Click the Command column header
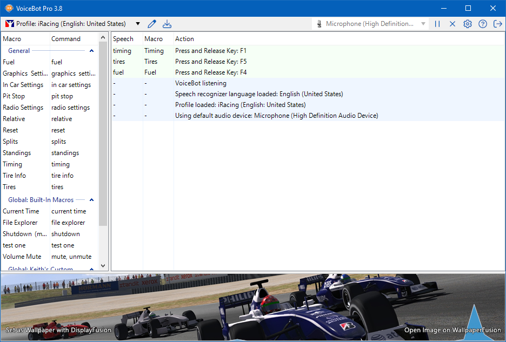The height and width of the screenshot is (342, 506). coord(66,39)
